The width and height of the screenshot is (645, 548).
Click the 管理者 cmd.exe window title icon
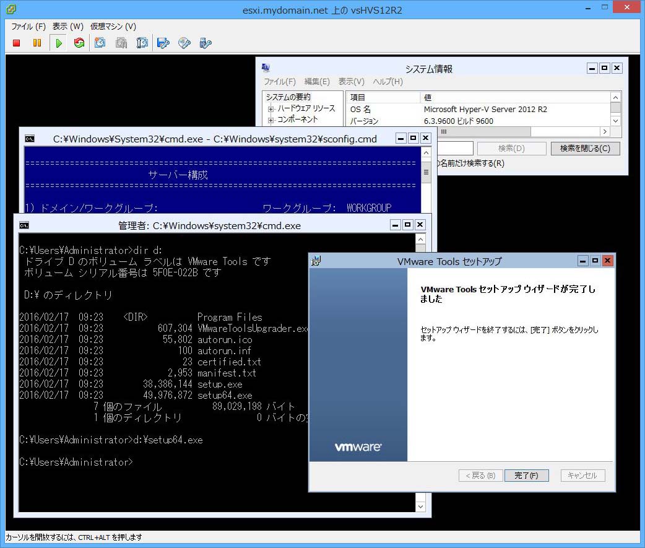(x=24, y=225)
